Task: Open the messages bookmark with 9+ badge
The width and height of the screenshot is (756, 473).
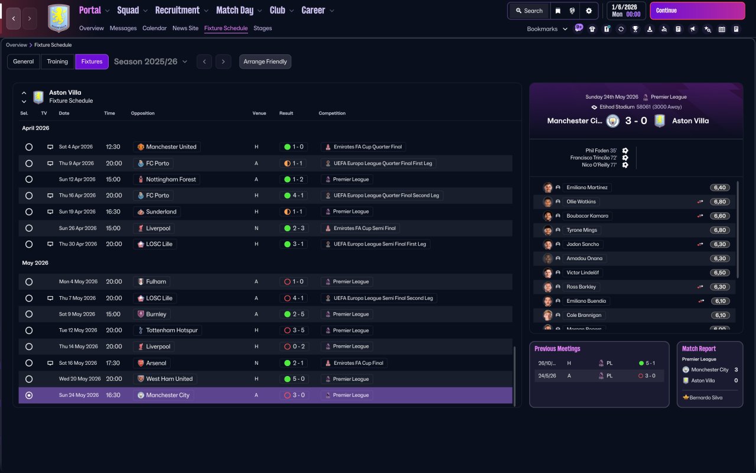Action: pyautogui.click(x=579, y=28)
